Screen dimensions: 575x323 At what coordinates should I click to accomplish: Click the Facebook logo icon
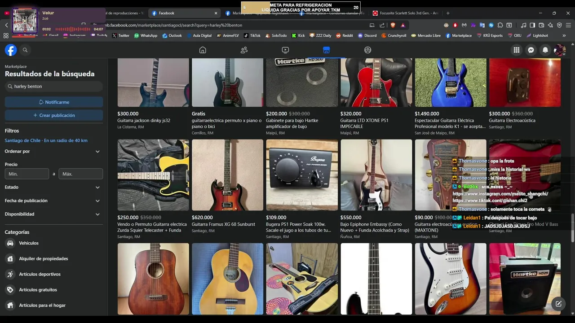[11, 50]
